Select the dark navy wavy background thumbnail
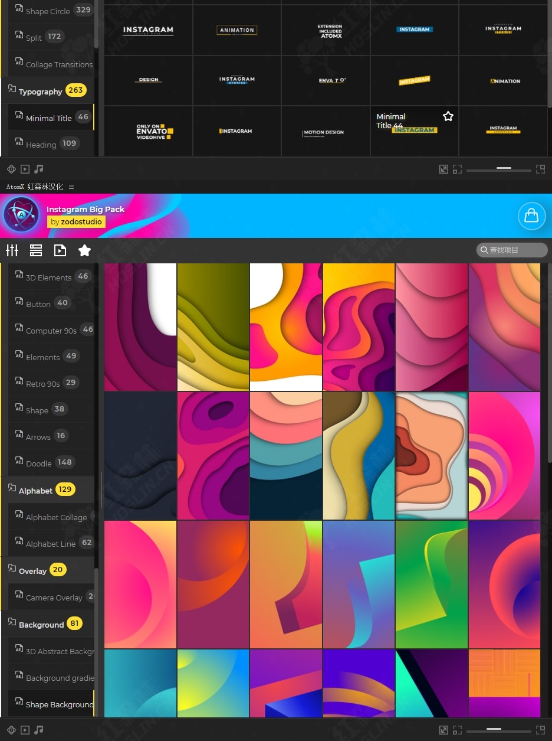 click(140, 456)
